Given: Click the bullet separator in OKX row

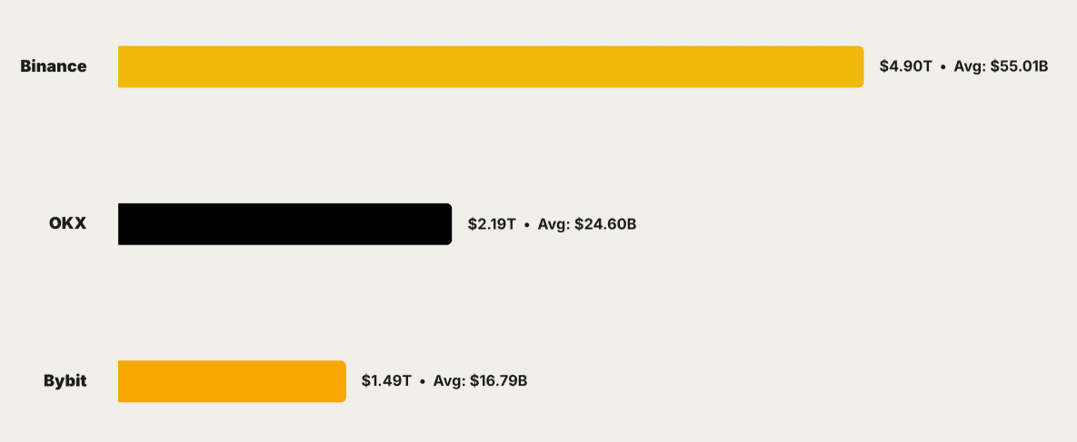Looking at the screenshot, I should [527, 224].
